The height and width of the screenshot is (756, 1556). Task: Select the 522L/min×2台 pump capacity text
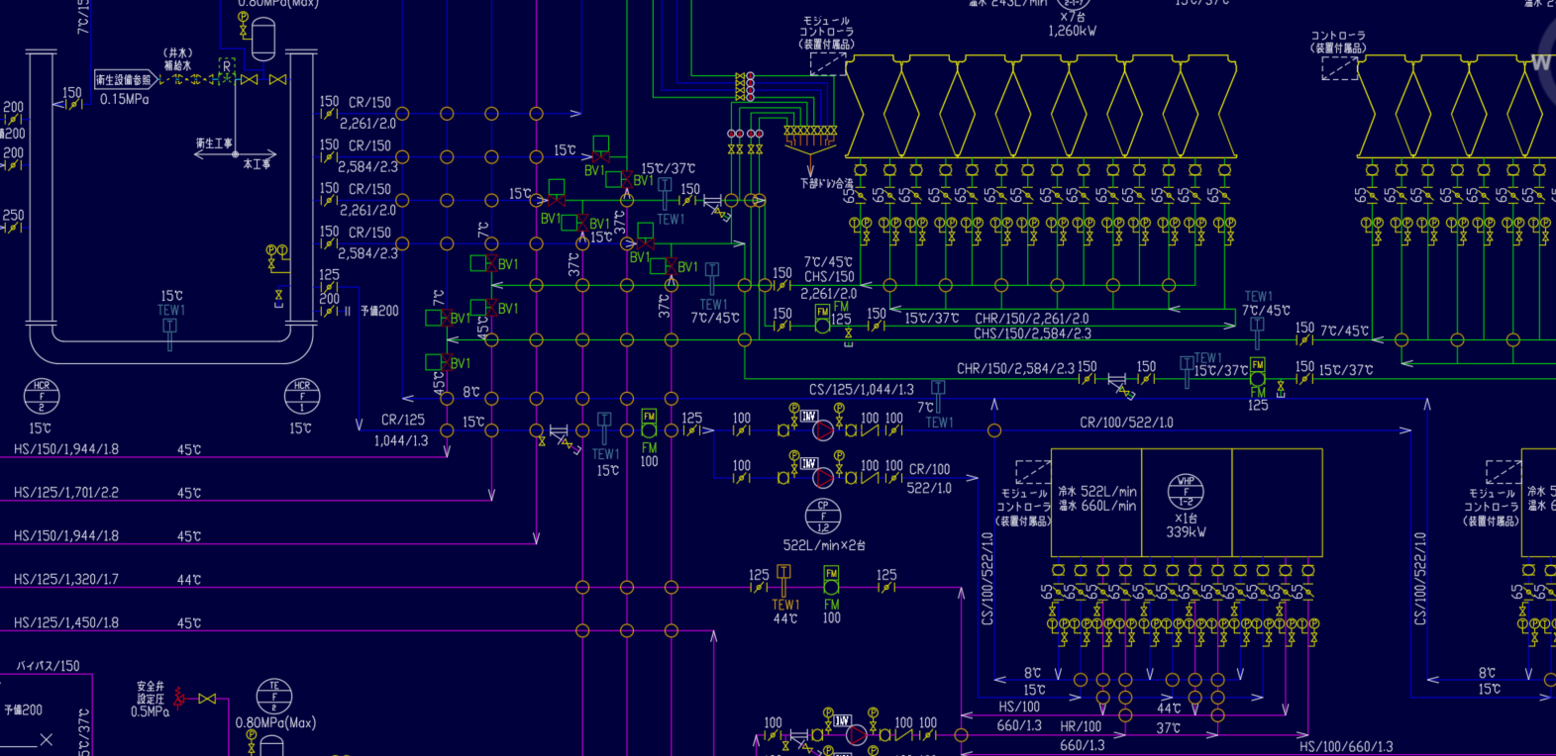coord(824,545)
